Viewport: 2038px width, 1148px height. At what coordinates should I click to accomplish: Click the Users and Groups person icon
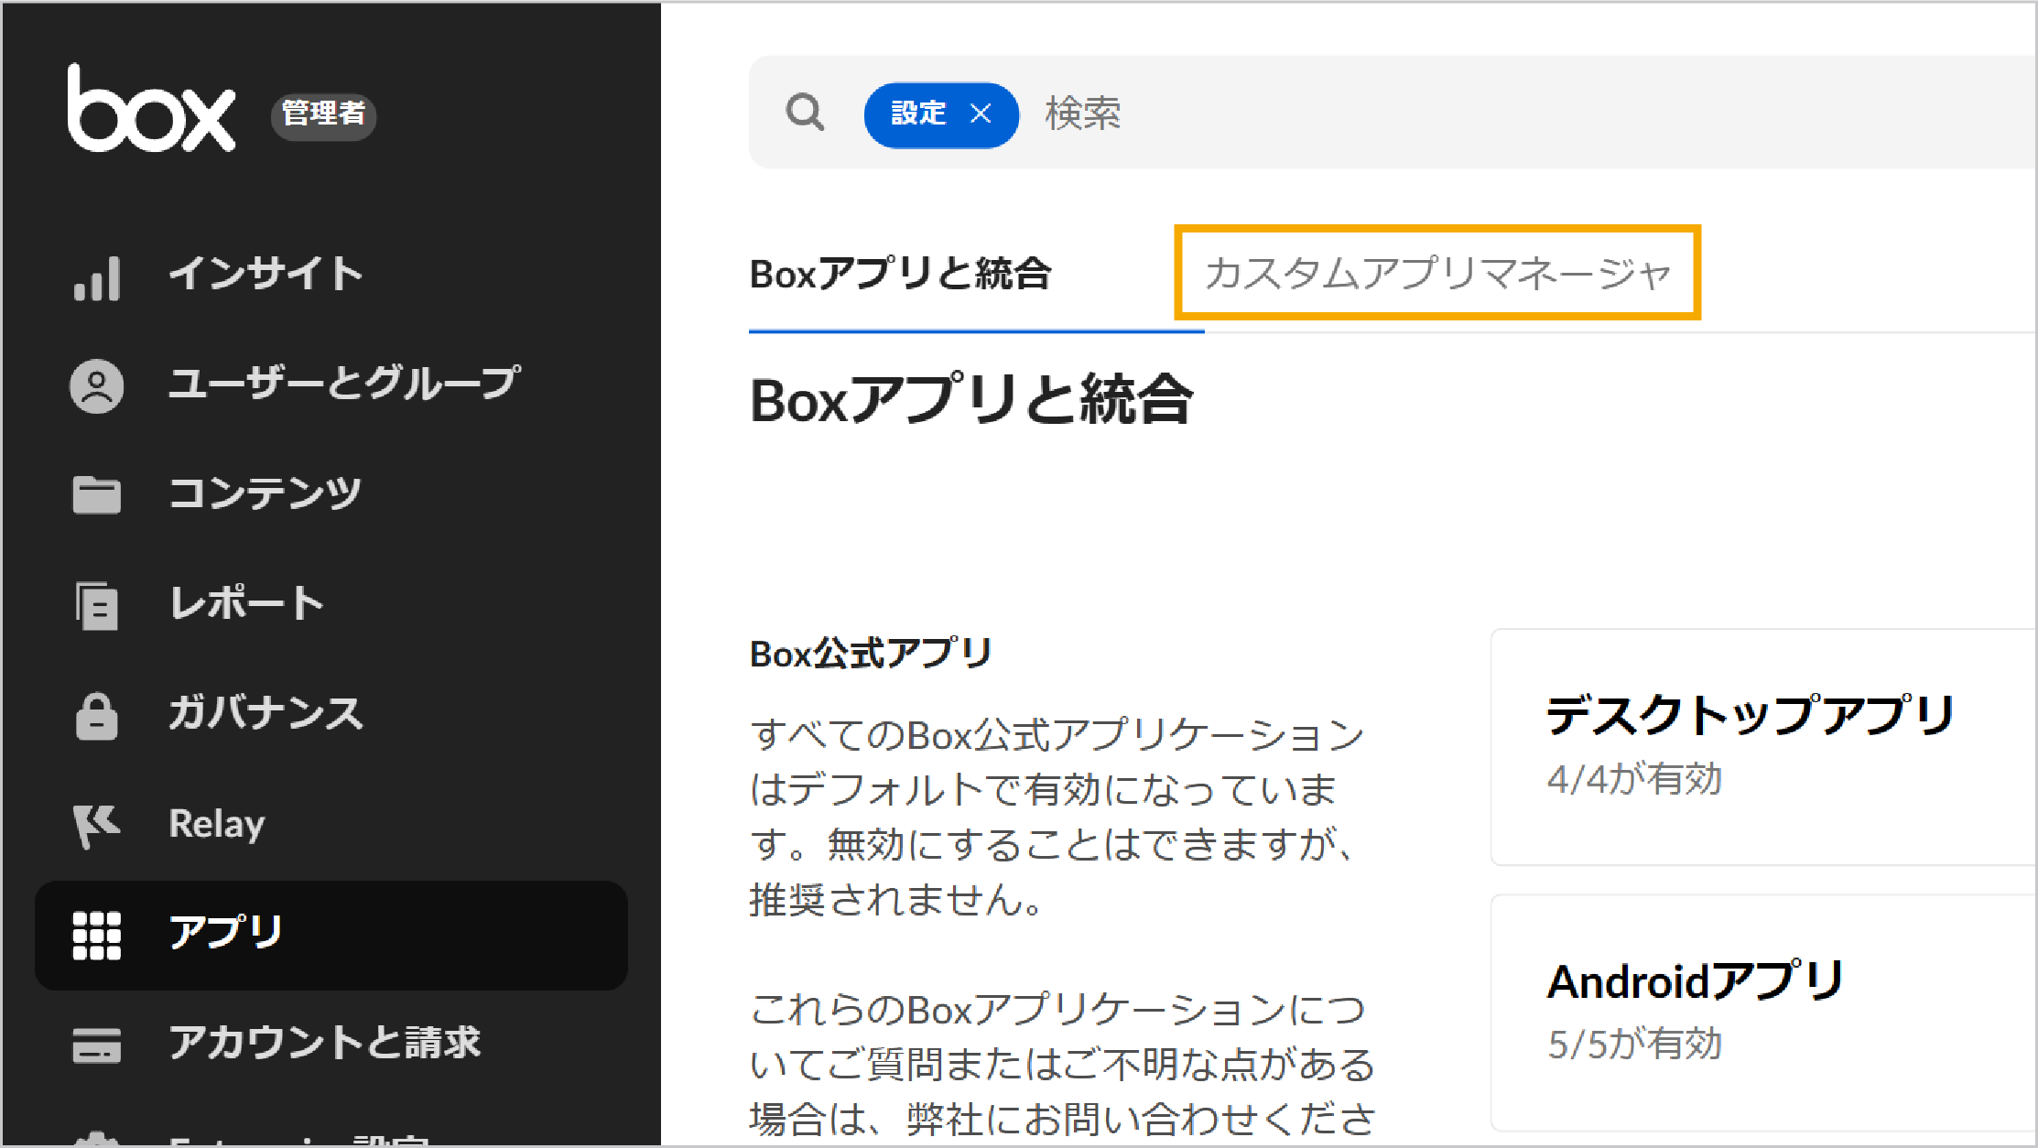tap(97, 386)
